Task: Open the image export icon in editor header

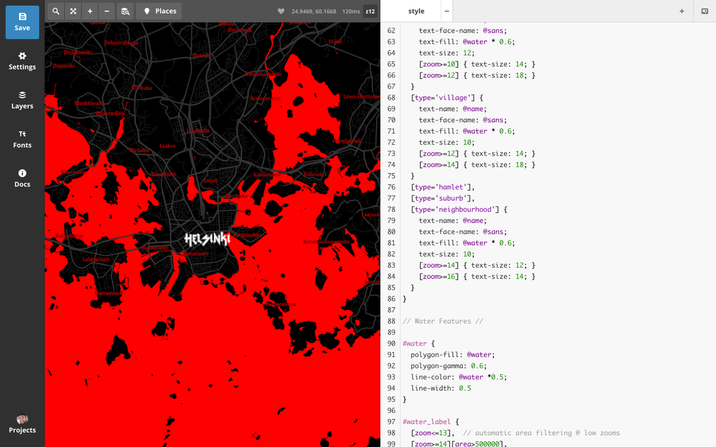Action: 705,11
